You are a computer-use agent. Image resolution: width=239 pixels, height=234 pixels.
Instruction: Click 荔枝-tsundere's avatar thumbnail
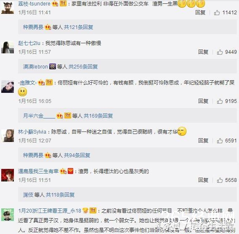(x=8, y=8)
